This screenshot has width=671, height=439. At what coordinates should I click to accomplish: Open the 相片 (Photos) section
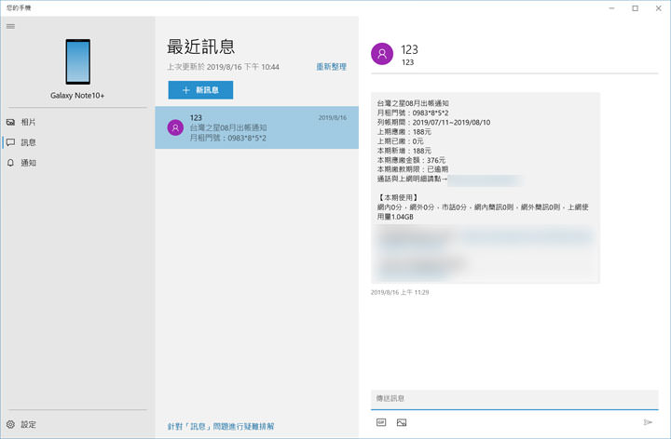pyautogui.click(x=77, y=122)
